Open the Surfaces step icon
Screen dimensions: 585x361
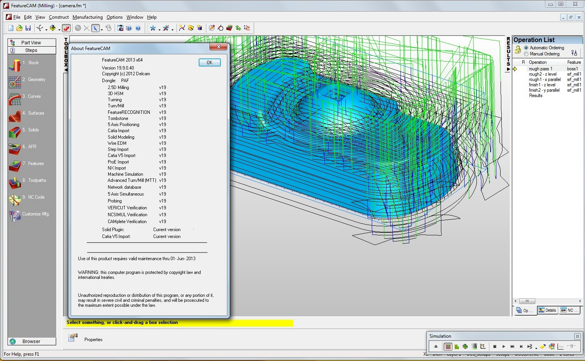[x=15, y=115]
